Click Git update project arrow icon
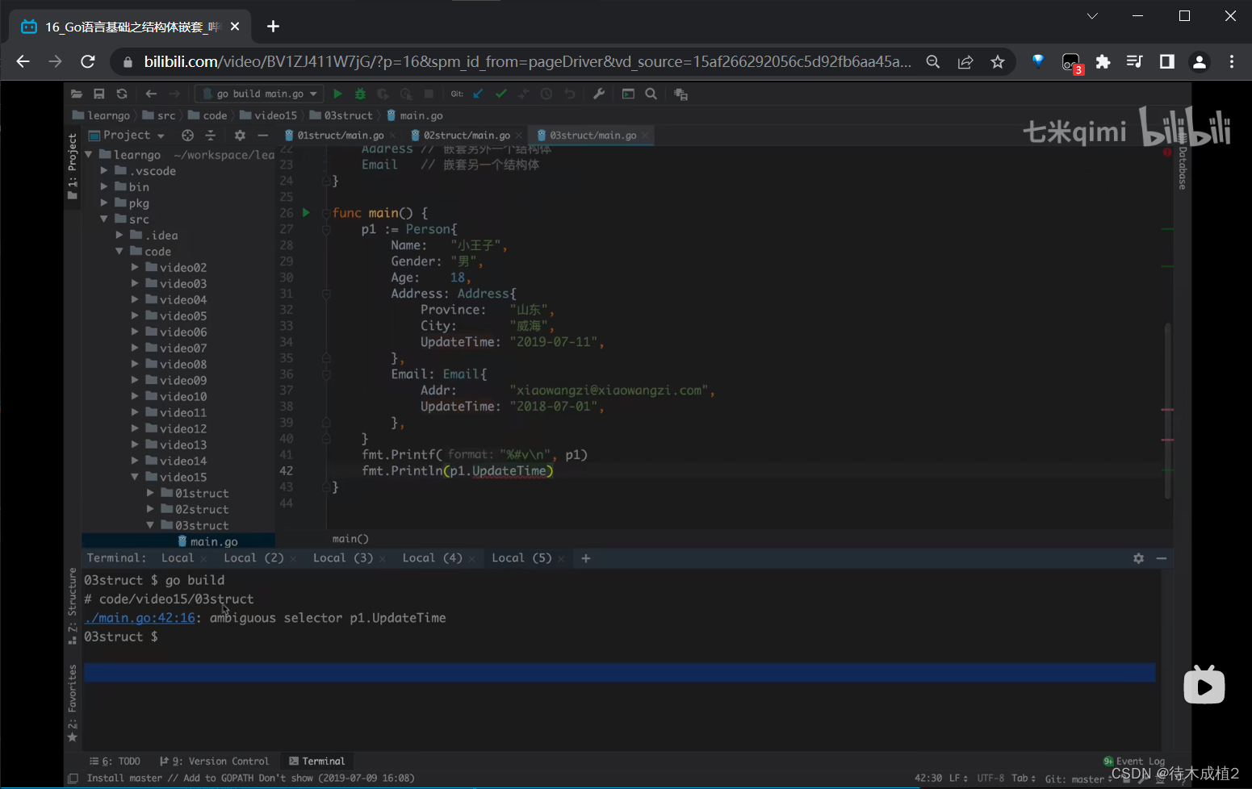 click(x=478, y=94)
